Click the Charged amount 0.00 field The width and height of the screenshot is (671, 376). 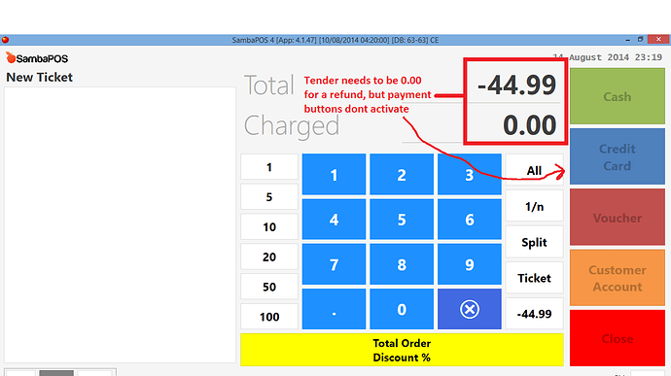[529, 125]
